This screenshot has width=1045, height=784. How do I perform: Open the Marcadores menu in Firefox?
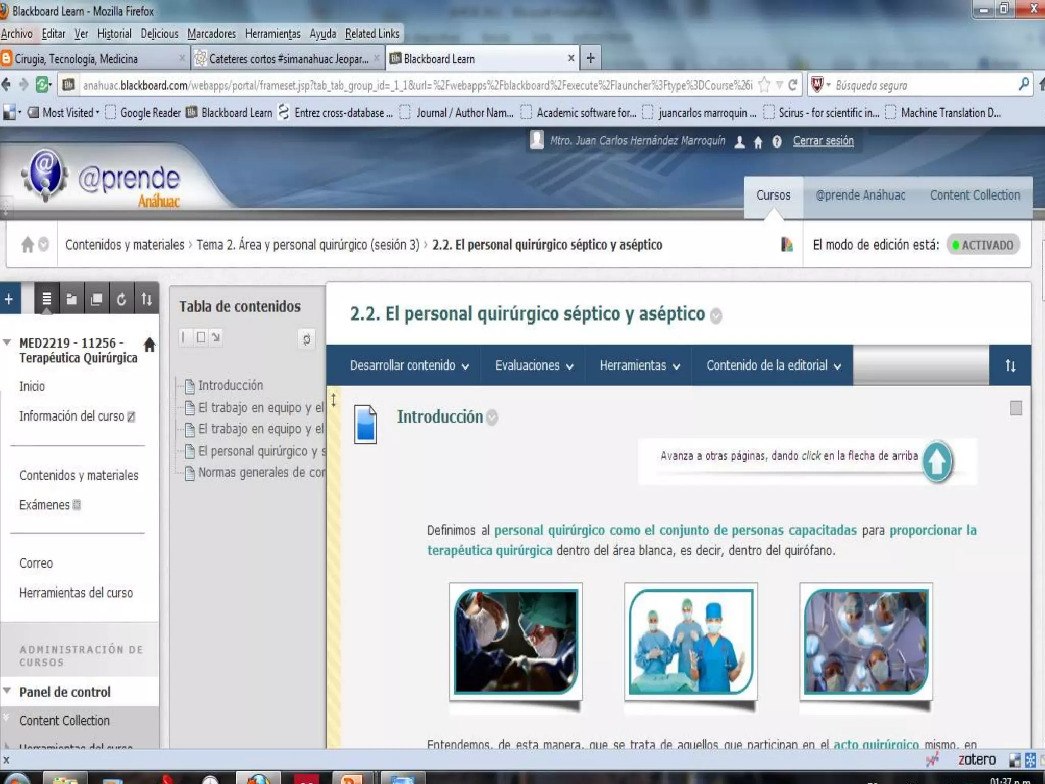click(x=211, y=34)
